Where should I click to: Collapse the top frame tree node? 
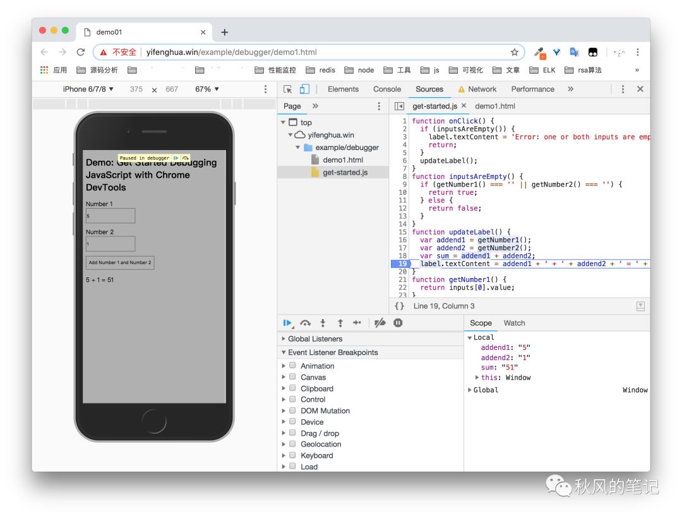coord(283,122)
